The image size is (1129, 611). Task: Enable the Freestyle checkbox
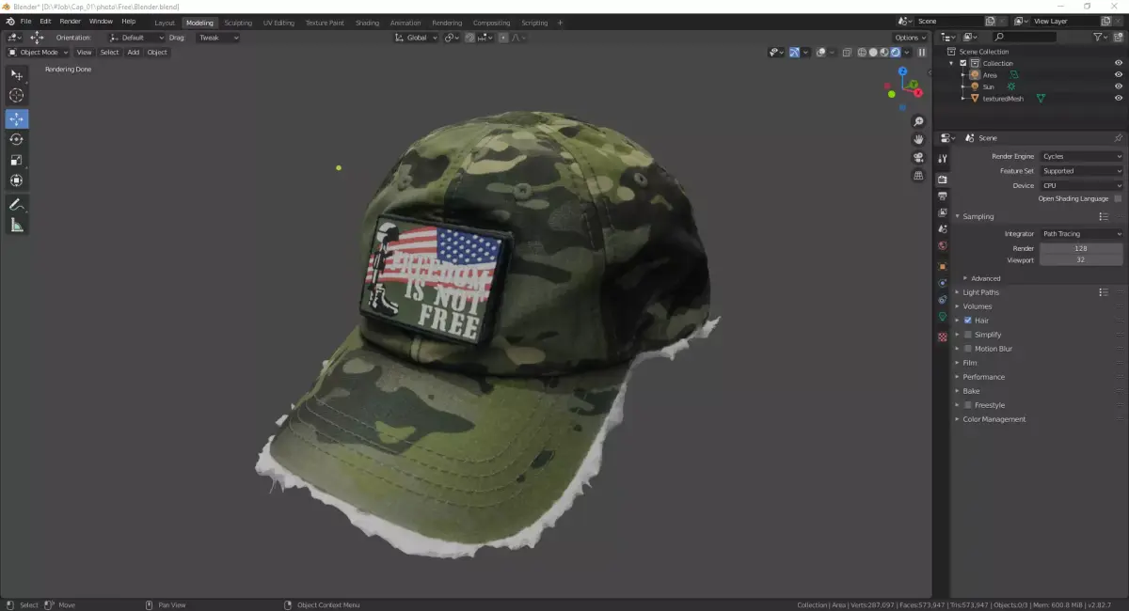coord(967,405)
